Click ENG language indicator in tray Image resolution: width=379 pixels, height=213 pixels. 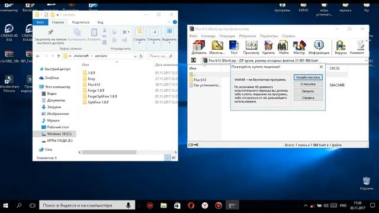point(343,205)
